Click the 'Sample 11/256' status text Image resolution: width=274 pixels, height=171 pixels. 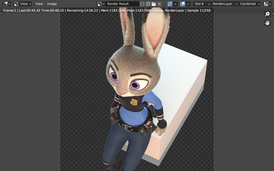tap(199, 10)
